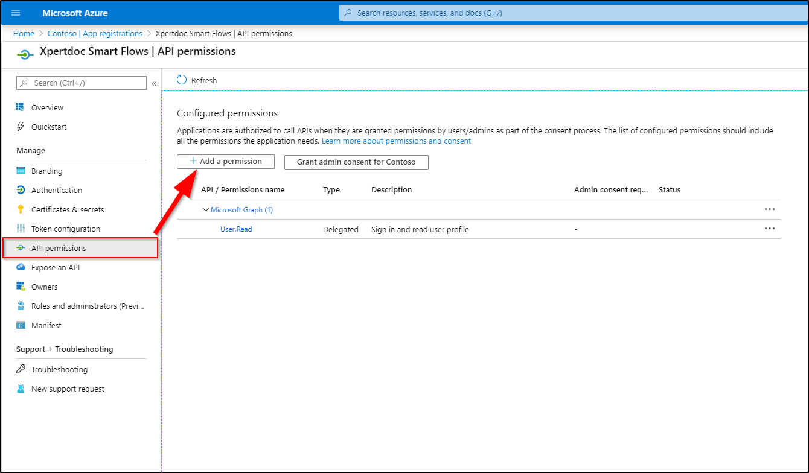
Task: Click the Troubleshooting wrench icon
Action: point(20,369)
